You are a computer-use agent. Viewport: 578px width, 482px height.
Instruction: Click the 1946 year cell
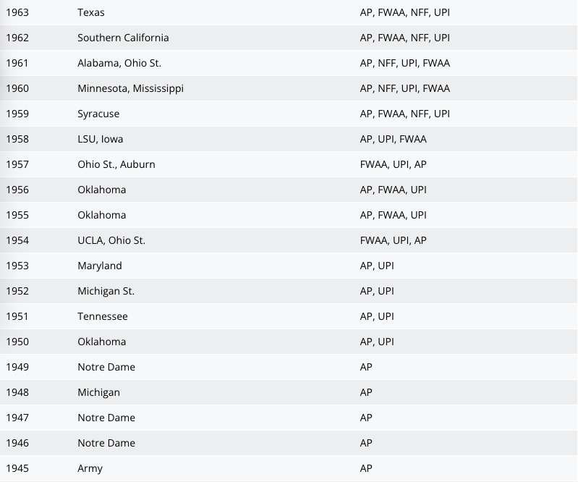click(x=17, y=443)
